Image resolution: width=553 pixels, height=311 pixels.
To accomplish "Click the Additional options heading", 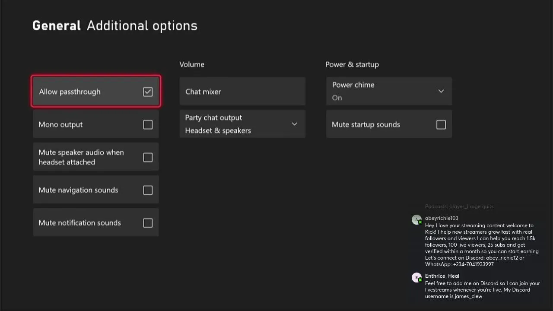I will coord(142,25).
